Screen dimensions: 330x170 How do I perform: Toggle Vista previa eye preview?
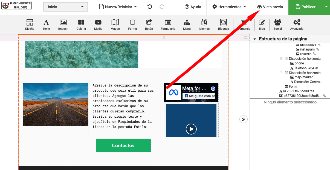point(270,7)
